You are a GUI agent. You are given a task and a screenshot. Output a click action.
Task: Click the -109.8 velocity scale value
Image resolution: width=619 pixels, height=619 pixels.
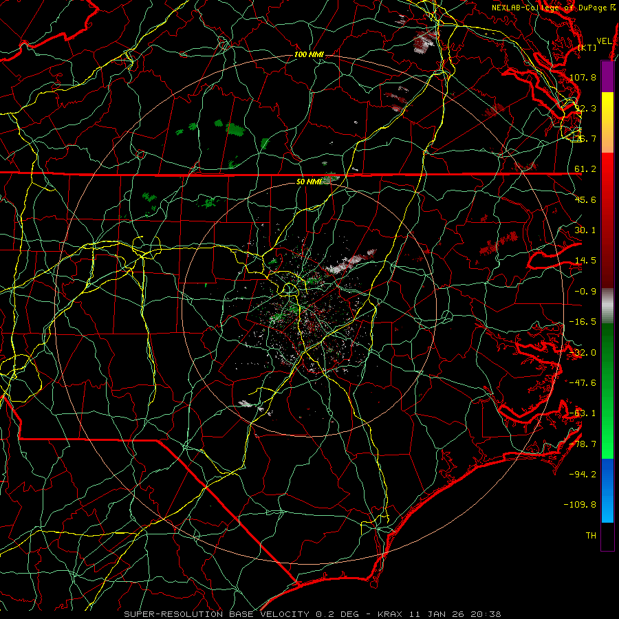coord(580,505)
